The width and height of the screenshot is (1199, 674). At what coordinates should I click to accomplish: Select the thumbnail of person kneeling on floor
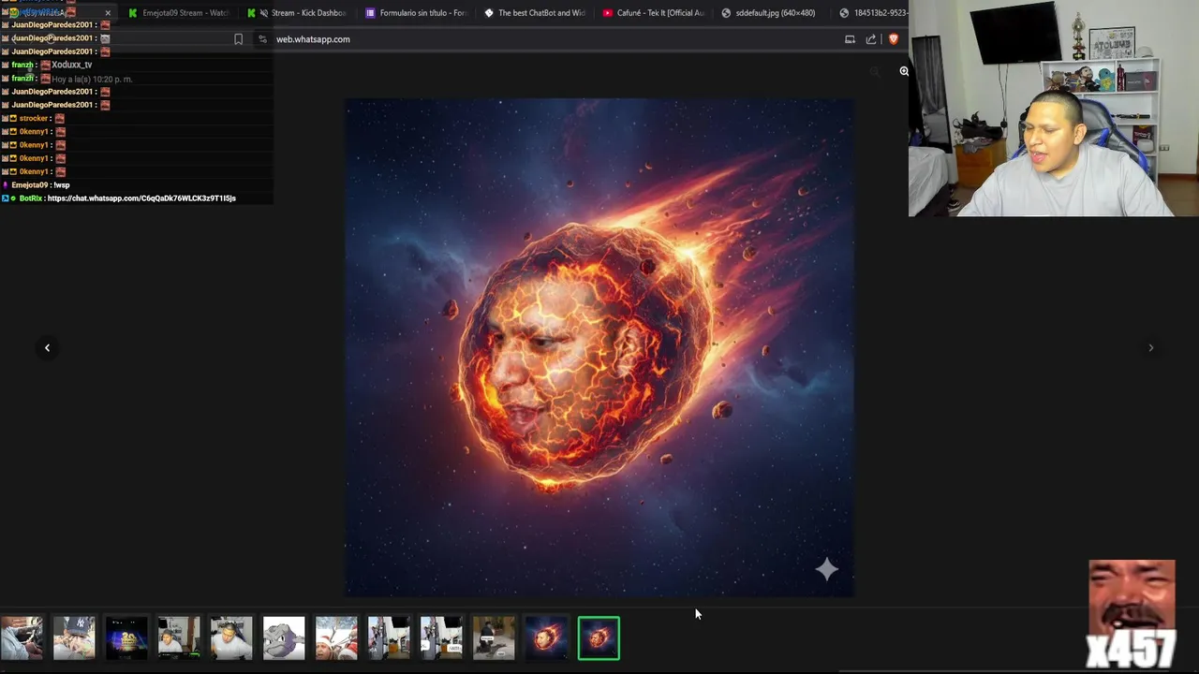click(x=494, y=637)
